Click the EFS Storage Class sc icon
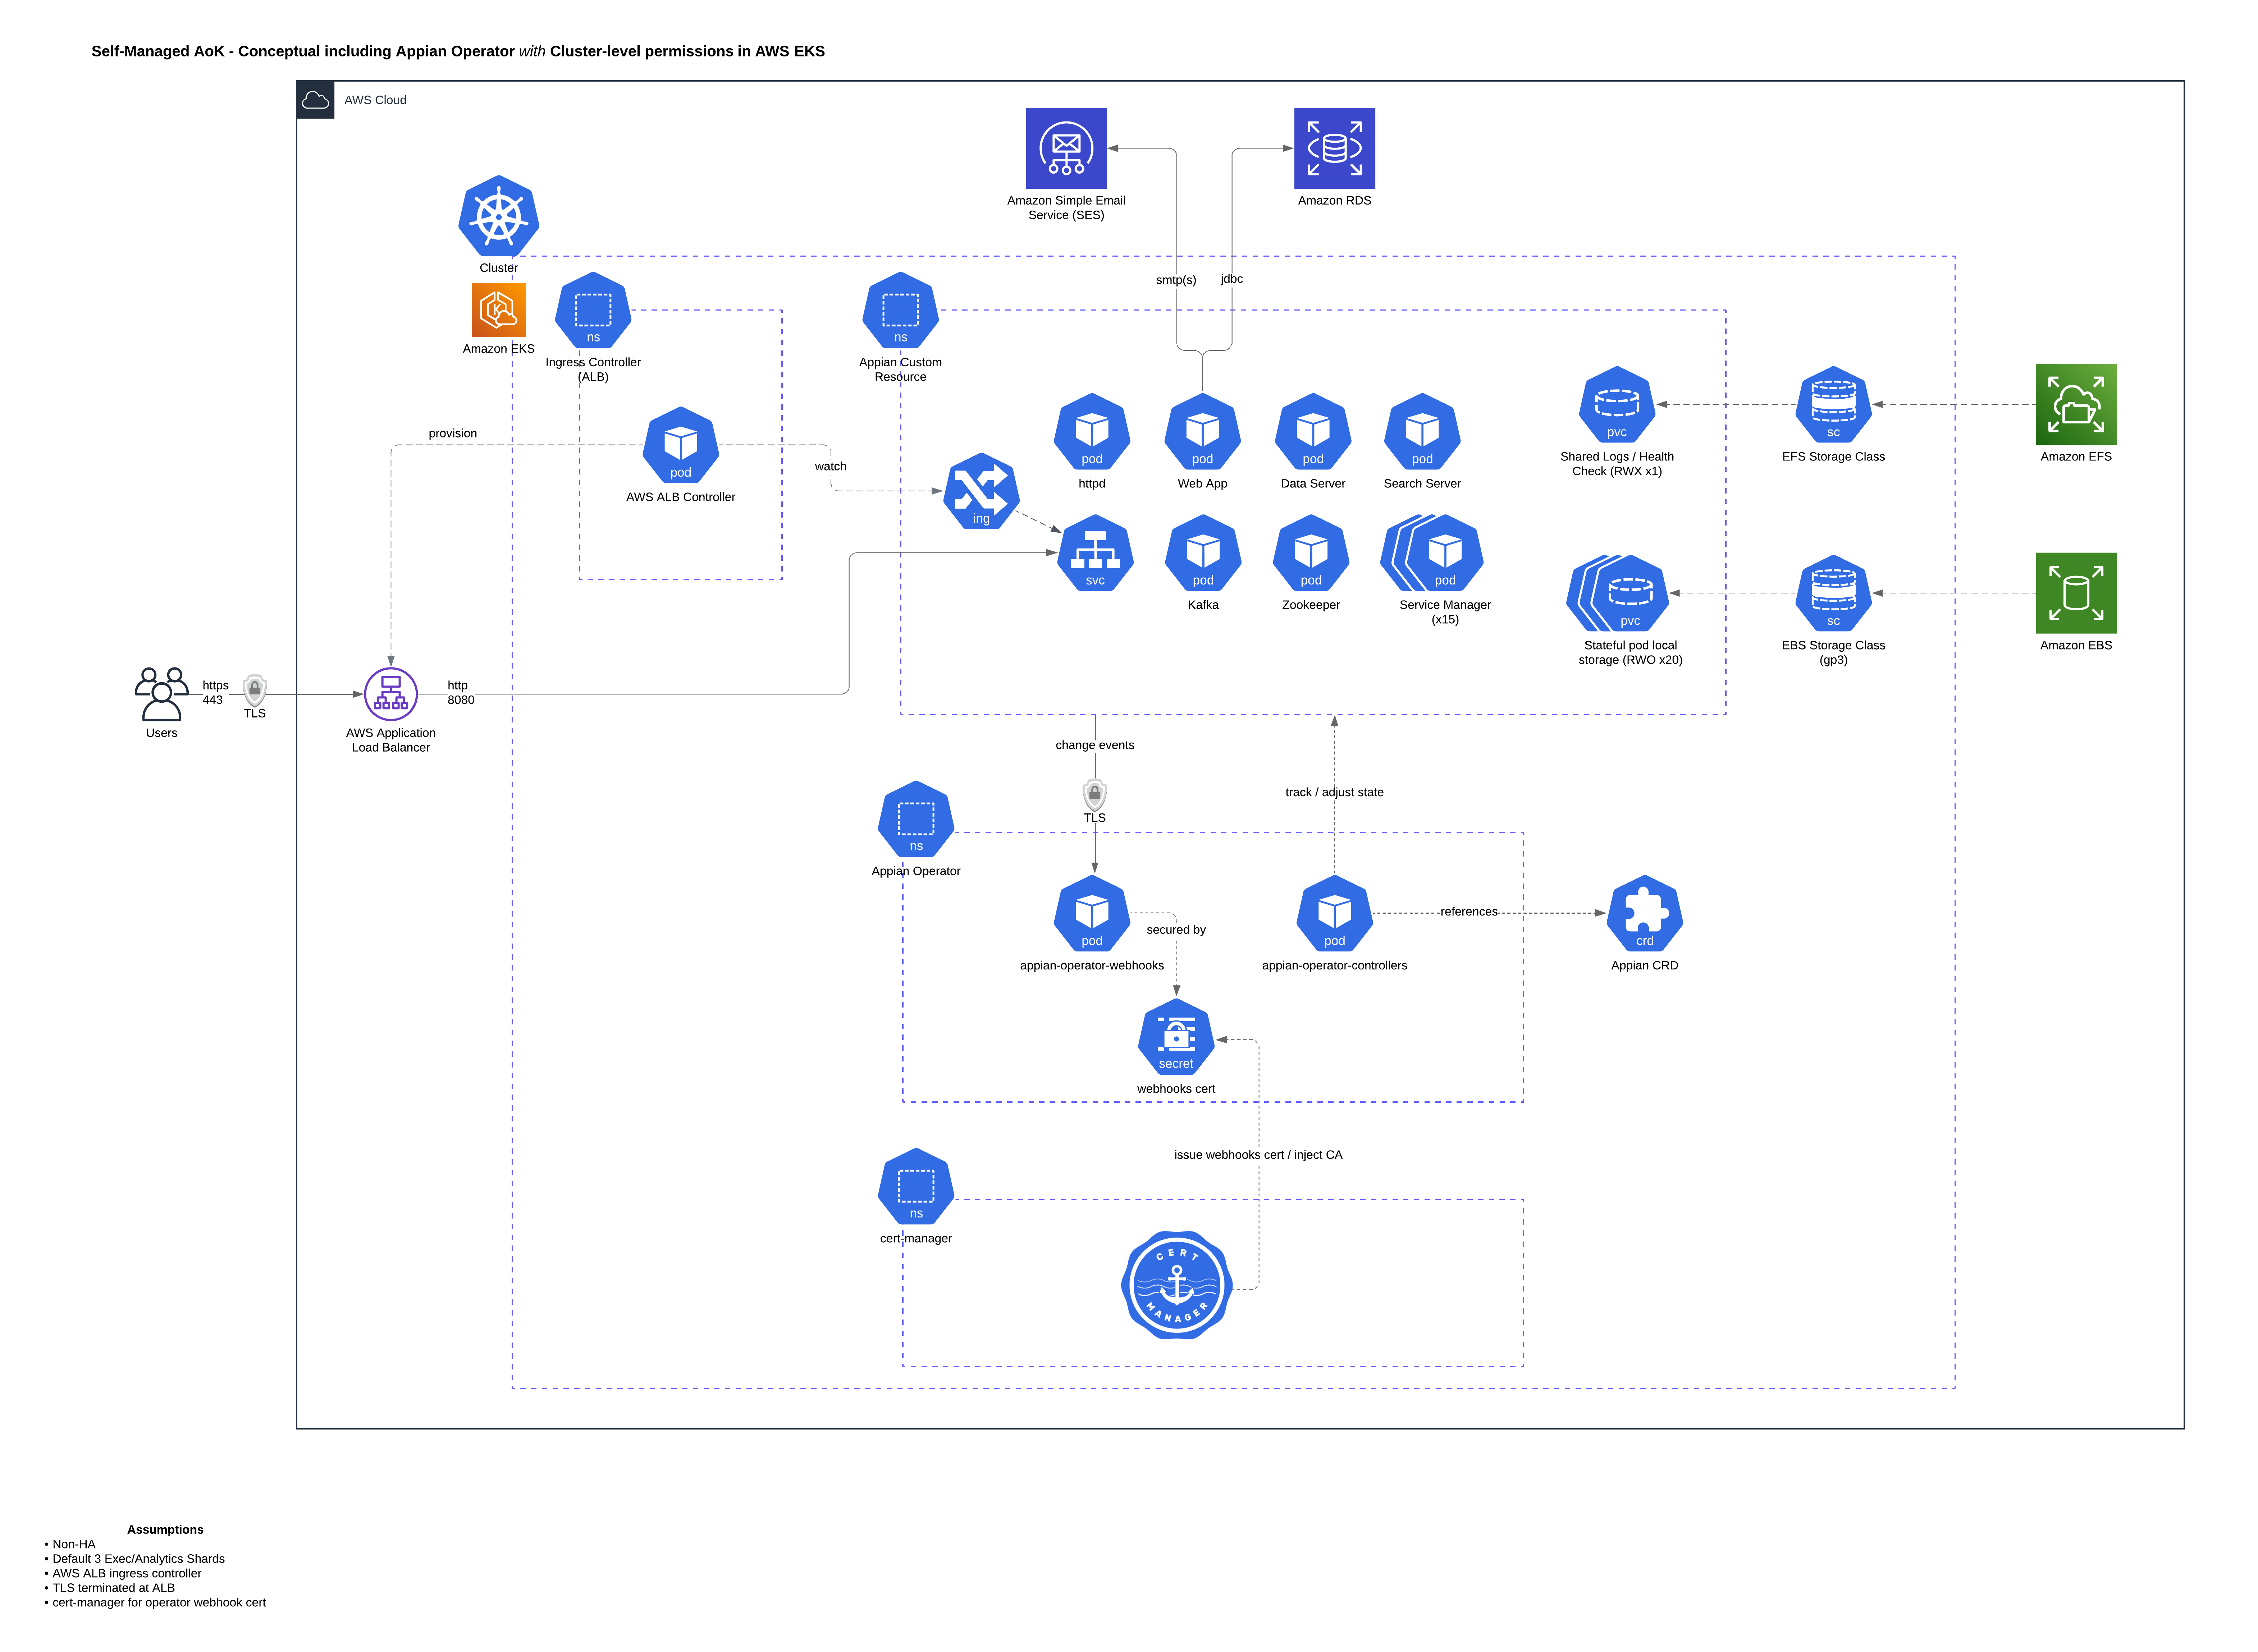The width and height of the screenshot is (2258, 1652). [x=1833, y=405]
